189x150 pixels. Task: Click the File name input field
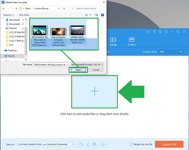coord(49,65)
